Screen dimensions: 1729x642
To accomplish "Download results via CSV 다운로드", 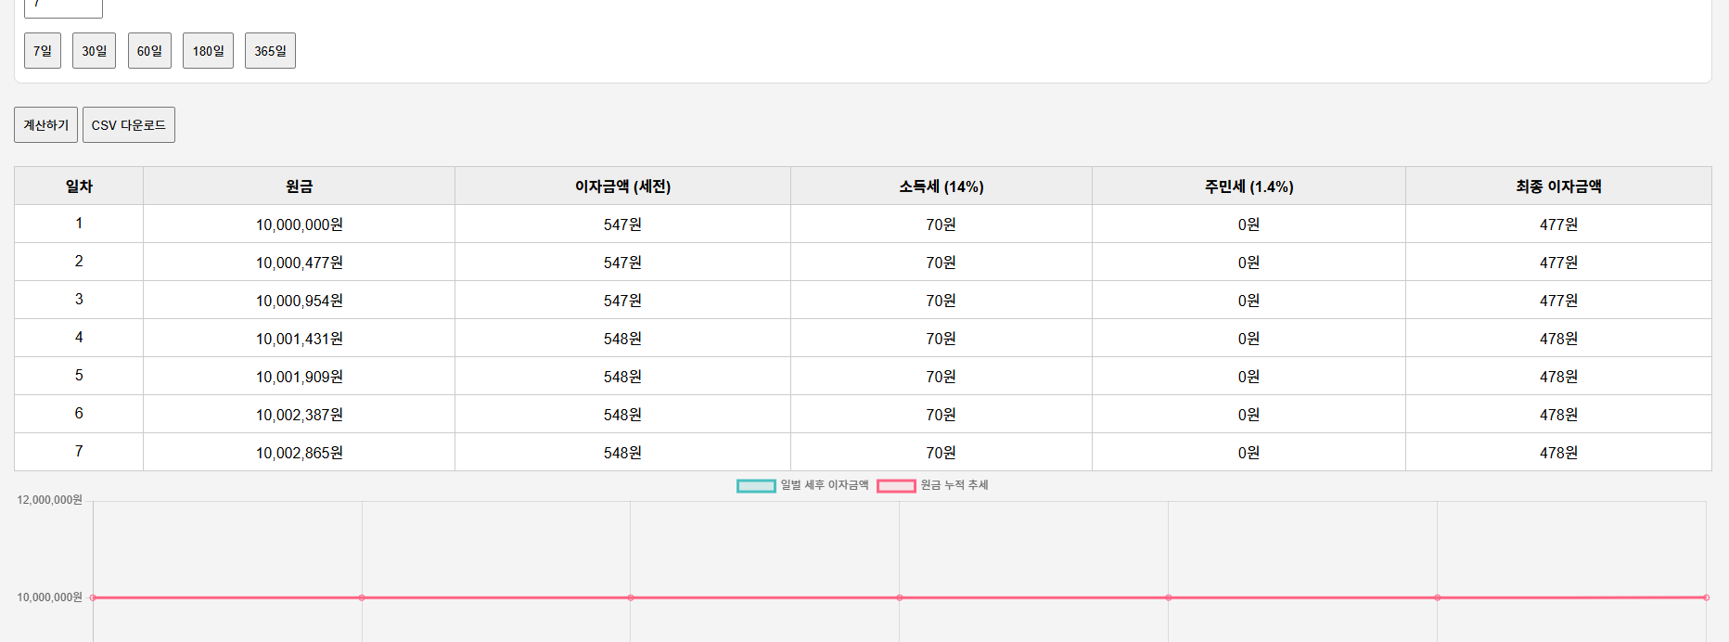I will [129, 125].
